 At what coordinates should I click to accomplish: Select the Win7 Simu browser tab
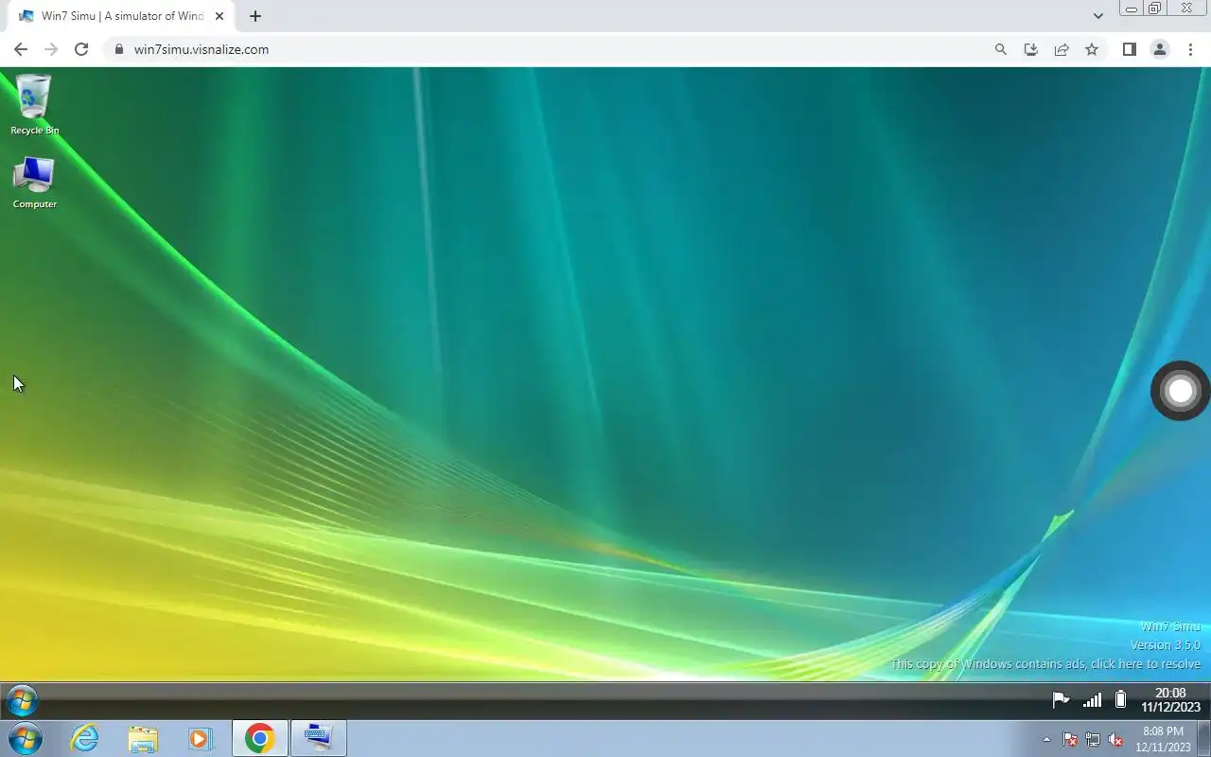tap(121, 16)
